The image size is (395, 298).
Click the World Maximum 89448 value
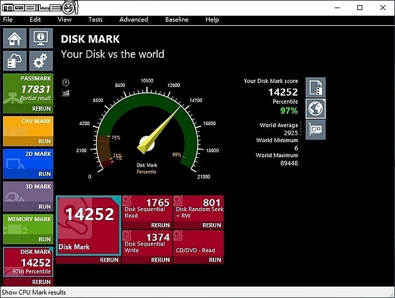pyautogui.click(x=289, y=163)
